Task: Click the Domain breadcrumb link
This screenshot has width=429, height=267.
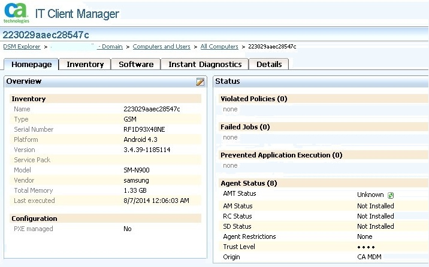Action: [x=110, y=47]
